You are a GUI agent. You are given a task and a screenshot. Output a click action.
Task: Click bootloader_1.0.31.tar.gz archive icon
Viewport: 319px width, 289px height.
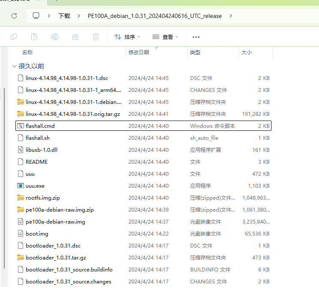(x=21, y=258)
